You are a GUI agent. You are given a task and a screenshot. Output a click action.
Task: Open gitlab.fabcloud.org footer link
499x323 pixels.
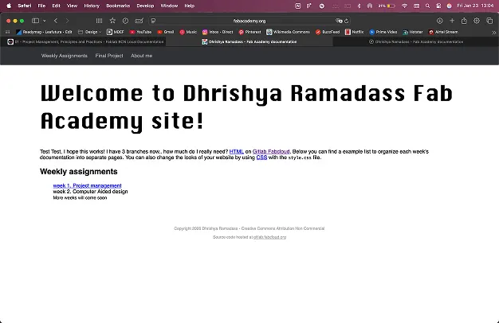(x=270, y=237)
